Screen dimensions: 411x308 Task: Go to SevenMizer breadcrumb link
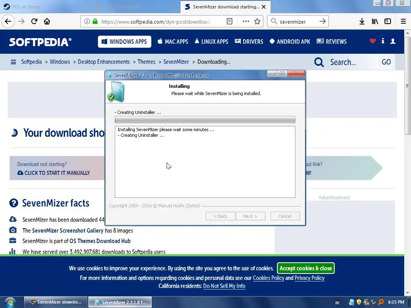[176, 62]
